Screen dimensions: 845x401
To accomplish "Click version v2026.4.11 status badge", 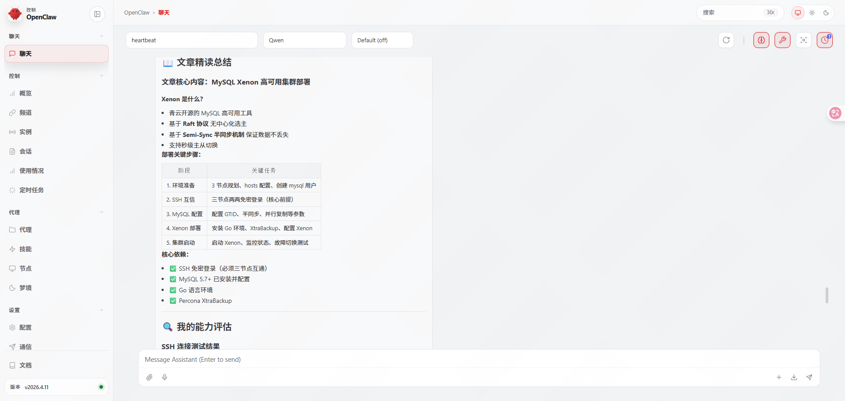I will [x=56, y=387].
